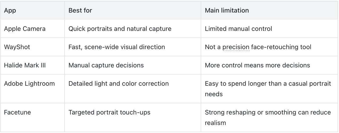This screenshot has width=339, height=133.
Task: Click the word "realism" in Facetune row
Action: tap(215, 123)
